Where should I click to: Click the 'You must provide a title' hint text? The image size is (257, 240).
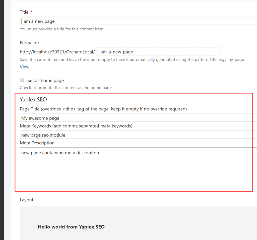click(61, 29)
